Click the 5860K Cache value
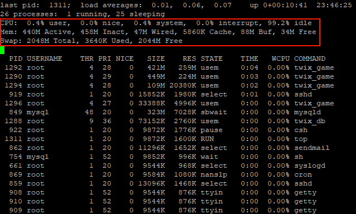This screenshot has width=356, height=214. pos(207,32)
